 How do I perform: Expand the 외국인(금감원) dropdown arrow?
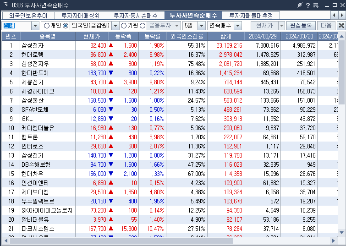[115, 26]
